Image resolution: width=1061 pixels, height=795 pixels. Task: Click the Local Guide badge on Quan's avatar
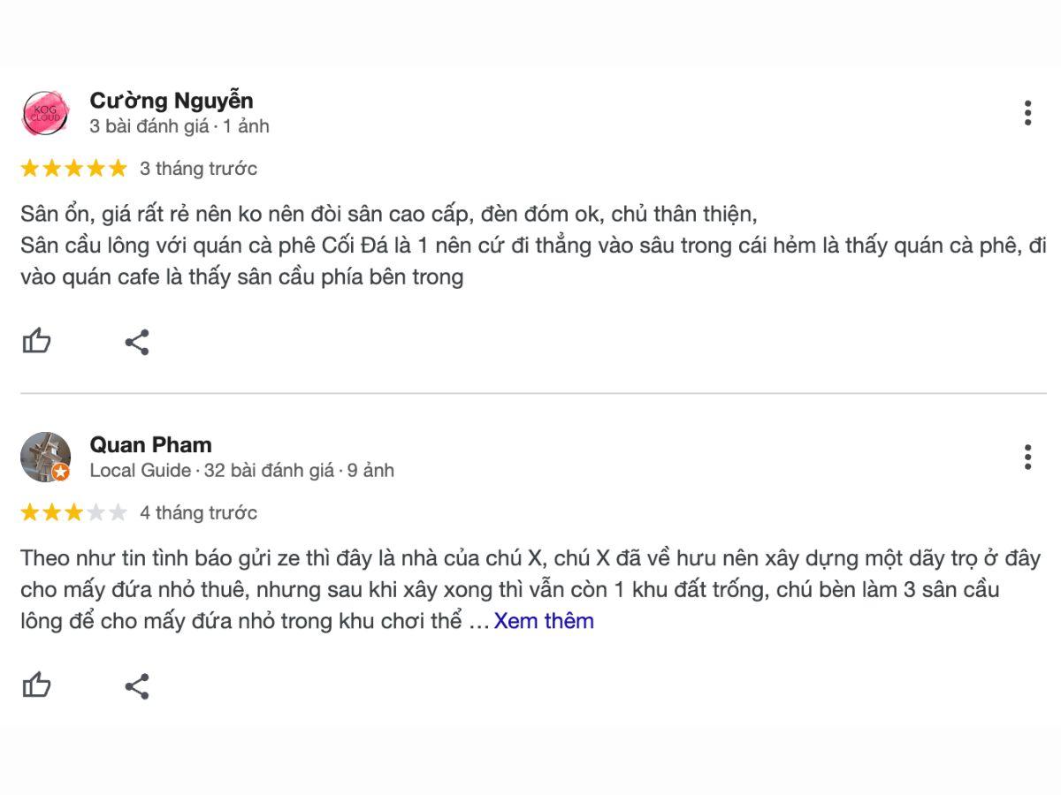[x=60, y=473]
